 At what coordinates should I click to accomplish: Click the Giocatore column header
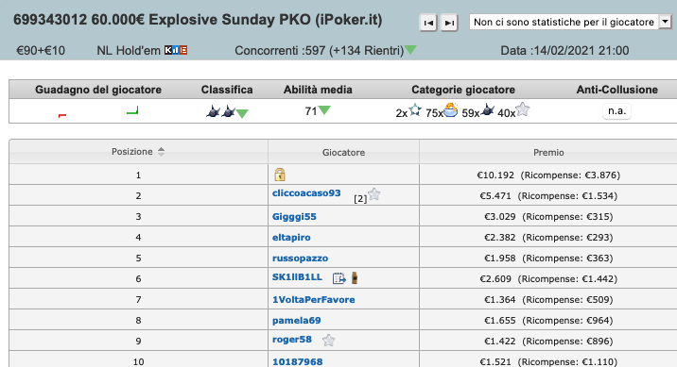(x=343, y=152)
